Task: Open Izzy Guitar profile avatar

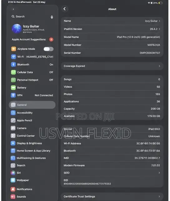Action: coord(17,29)
